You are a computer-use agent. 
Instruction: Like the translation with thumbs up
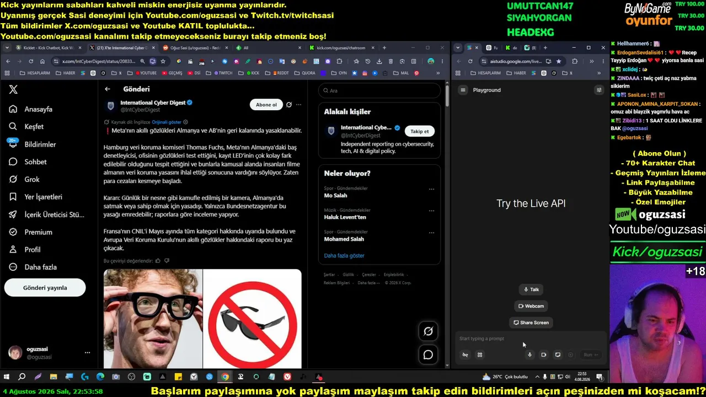click(x=158, y=261)
